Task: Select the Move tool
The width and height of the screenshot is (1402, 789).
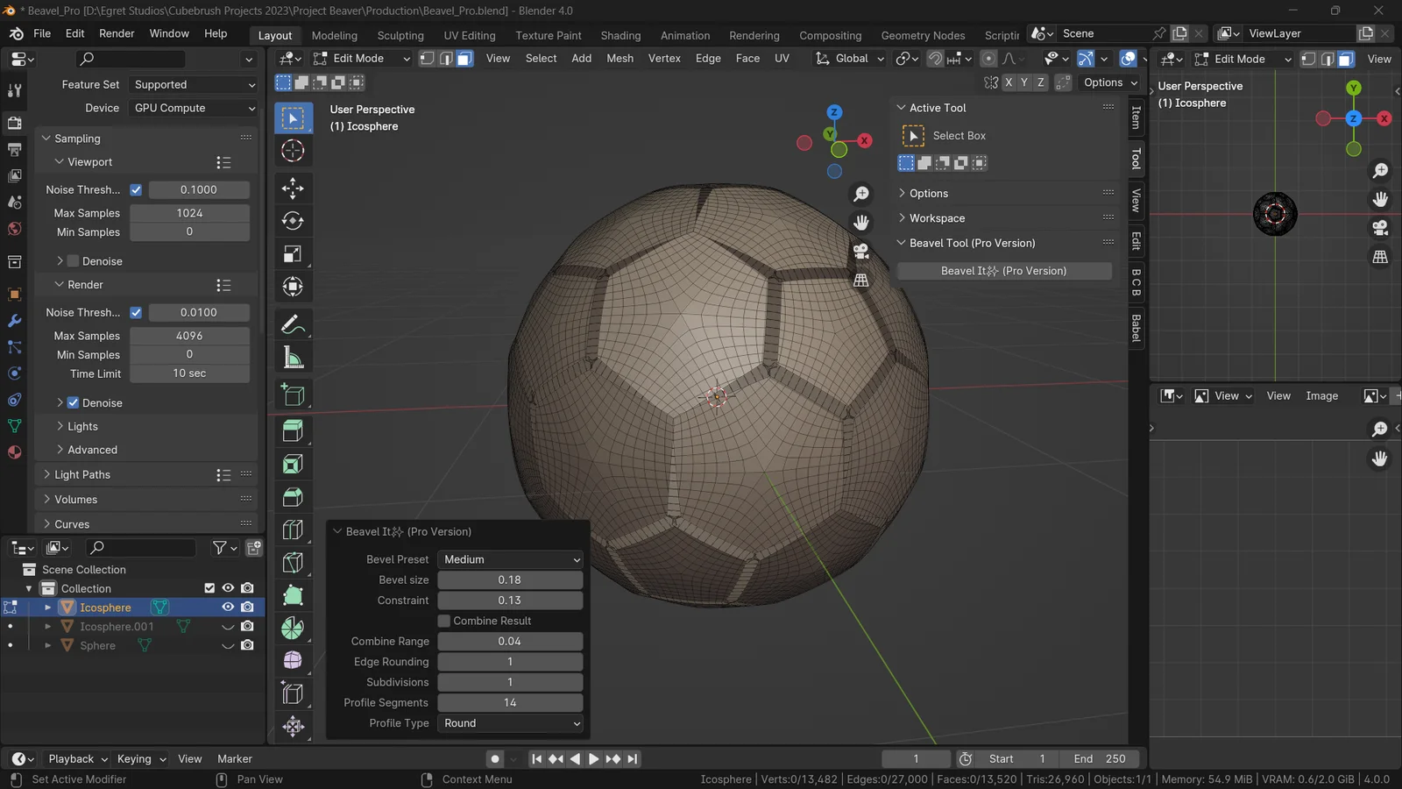Action: coord(293,188)
